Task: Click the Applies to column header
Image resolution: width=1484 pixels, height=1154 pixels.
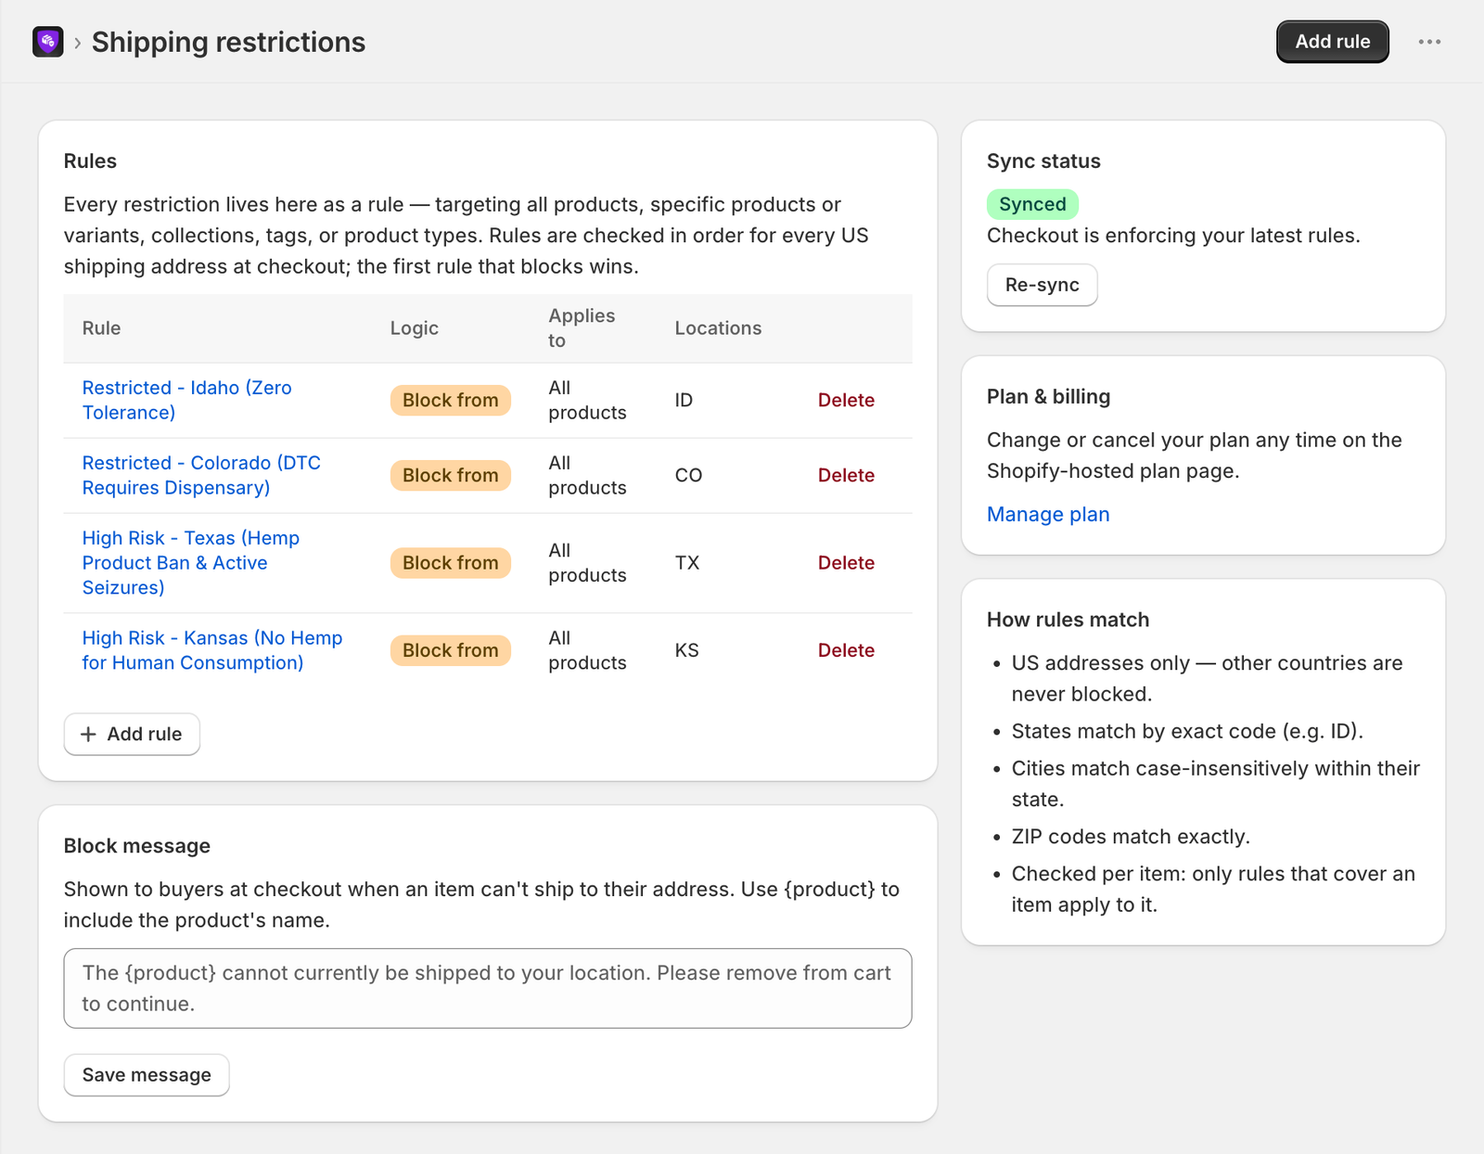Action: coord(582,327)
